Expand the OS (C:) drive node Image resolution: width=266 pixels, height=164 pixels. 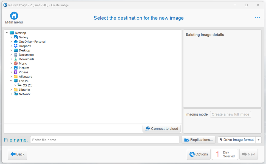[15, 85]
